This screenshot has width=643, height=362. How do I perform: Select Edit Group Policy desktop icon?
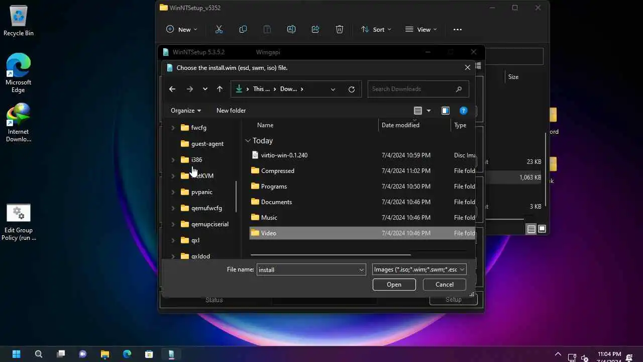[19, 222]
